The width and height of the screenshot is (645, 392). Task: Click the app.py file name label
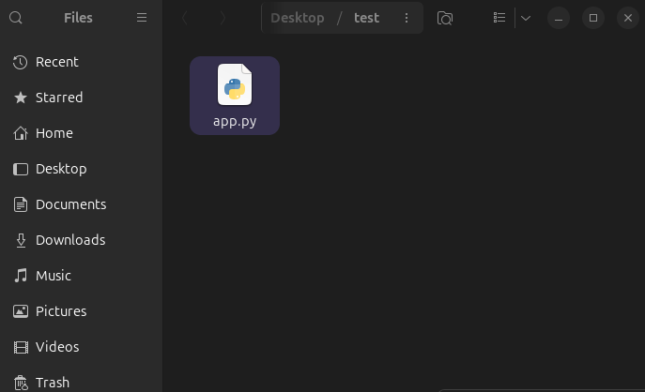point(235,121)
